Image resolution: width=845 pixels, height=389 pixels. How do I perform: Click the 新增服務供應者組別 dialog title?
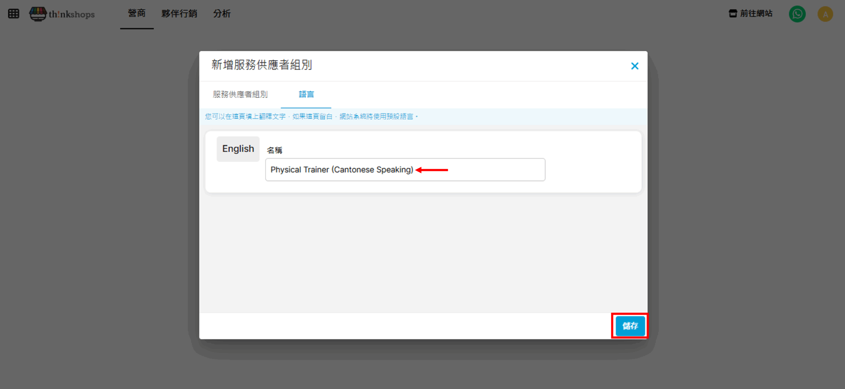[262, 65]
